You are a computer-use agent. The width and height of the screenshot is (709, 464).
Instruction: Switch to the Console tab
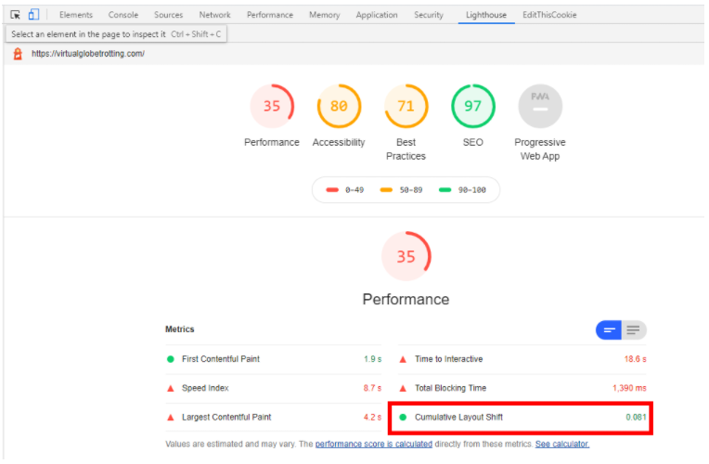(123, 15)
